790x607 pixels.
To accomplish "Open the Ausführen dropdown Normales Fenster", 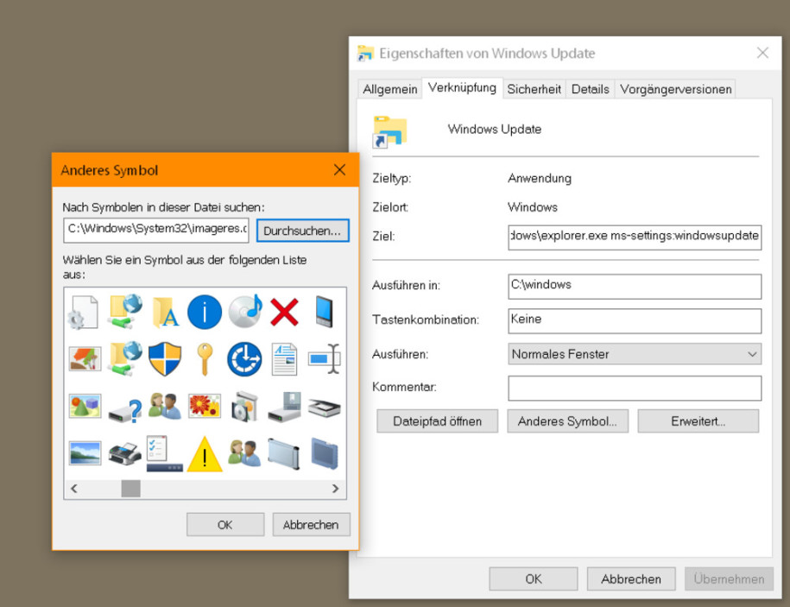I will pyautogui.click(x=635, y=354).
